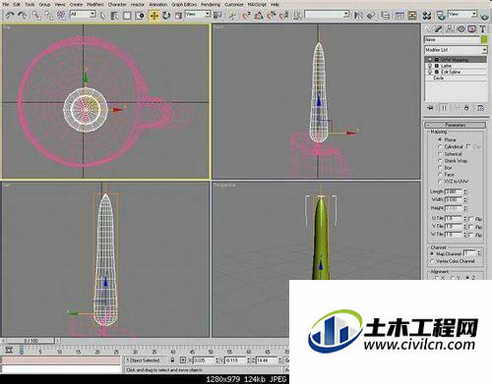The image size is (492, 384).
Task: Click the Redo arrow in the main toolbar
Action: [x=23, y=15]
